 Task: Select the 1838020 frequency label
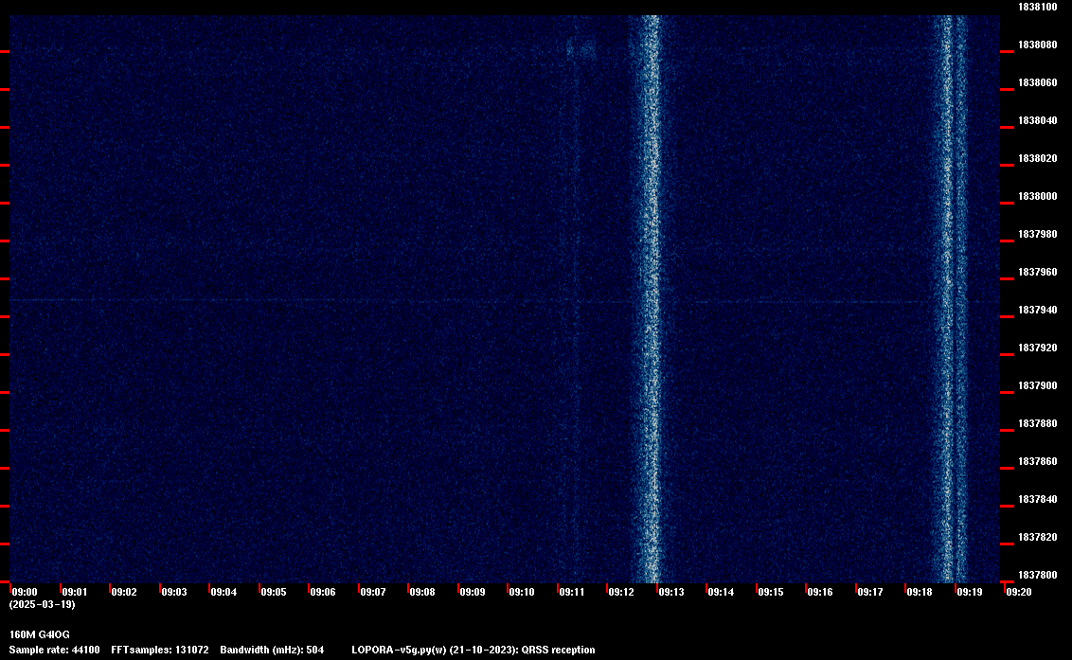pos(1037,159)
